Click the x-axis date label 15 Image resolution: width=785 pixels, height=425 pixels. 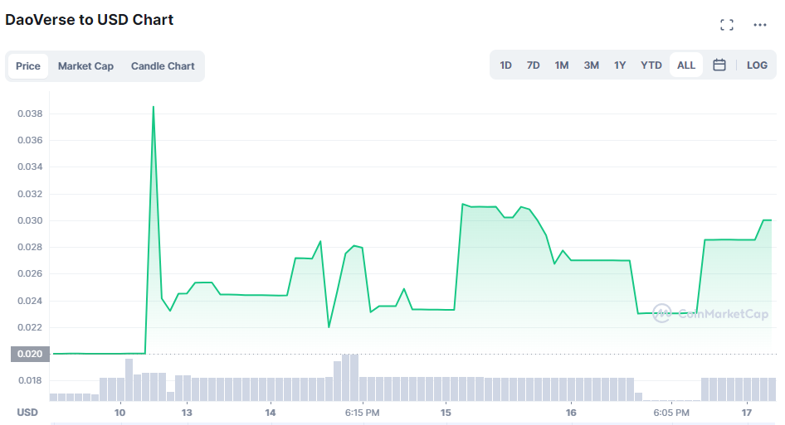click(x=446, y=413)
